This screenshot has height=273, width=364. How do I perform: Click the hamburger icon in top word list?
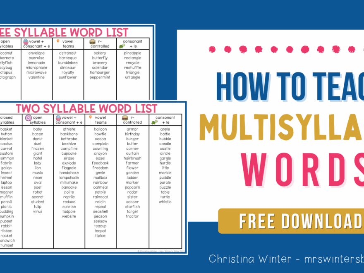coord(92,42)
